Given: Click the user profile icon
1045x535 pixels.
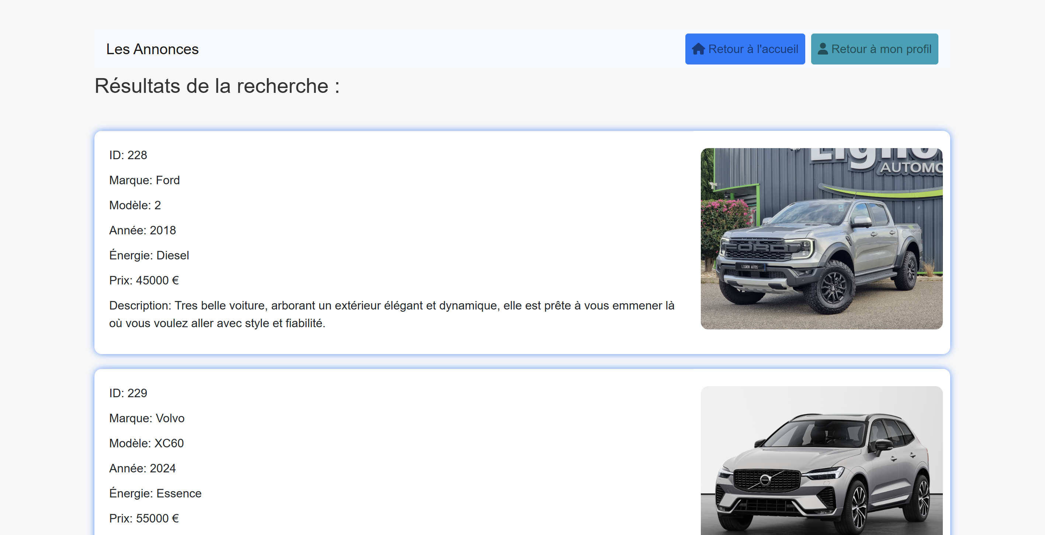Looking at the screenshot, I should 822,49.
